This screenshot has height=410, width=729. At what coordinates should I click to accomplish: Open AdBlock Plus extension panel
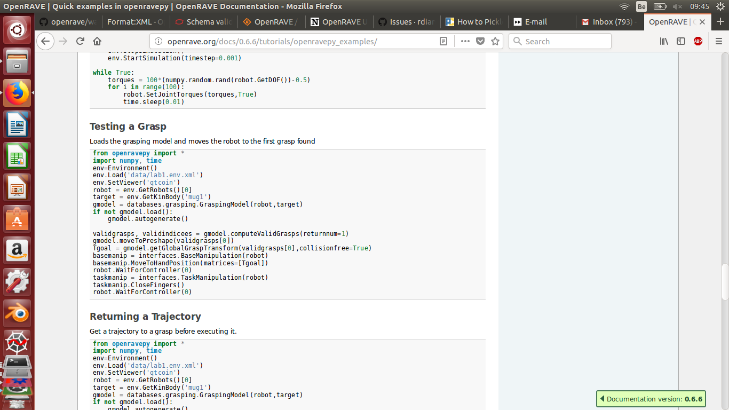click(698, 41)
